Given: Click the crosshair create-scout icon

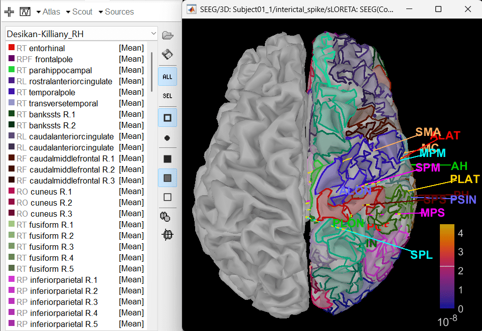Looking at the screenshot, I should (10, 11).
